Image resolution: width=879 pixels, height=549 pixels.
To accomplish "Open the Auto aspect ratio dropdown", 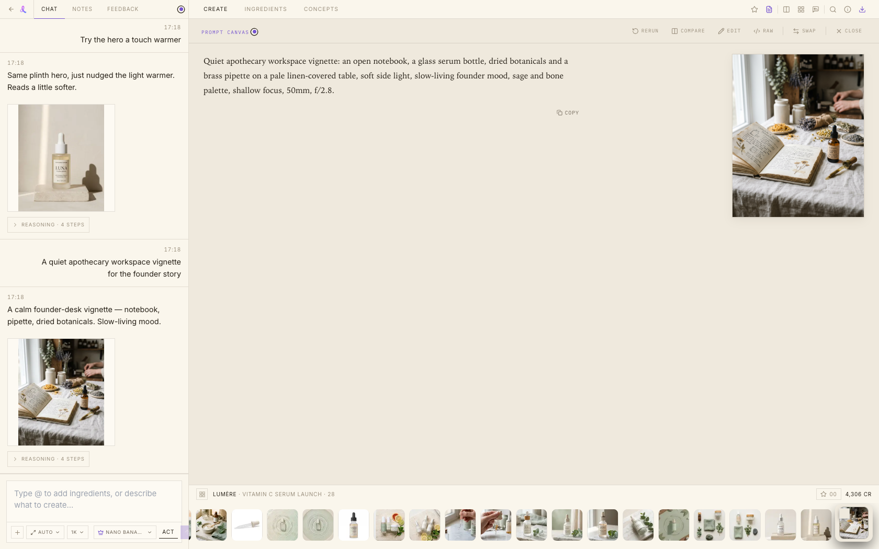I will click(x=45, y=532).
